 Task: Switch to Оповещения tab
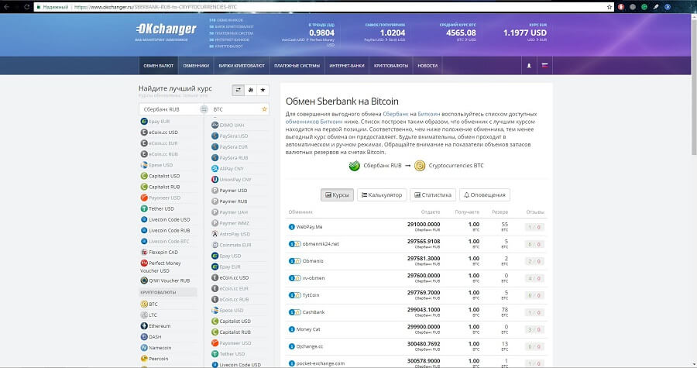tap(485, 194)
